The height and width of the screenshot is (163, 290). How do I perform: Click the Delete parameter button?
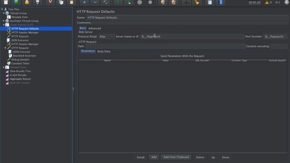(200, 157)
